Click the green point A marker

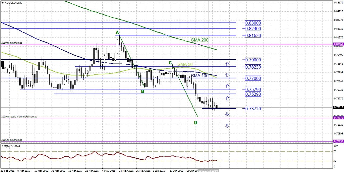click(x=117, y=33)
